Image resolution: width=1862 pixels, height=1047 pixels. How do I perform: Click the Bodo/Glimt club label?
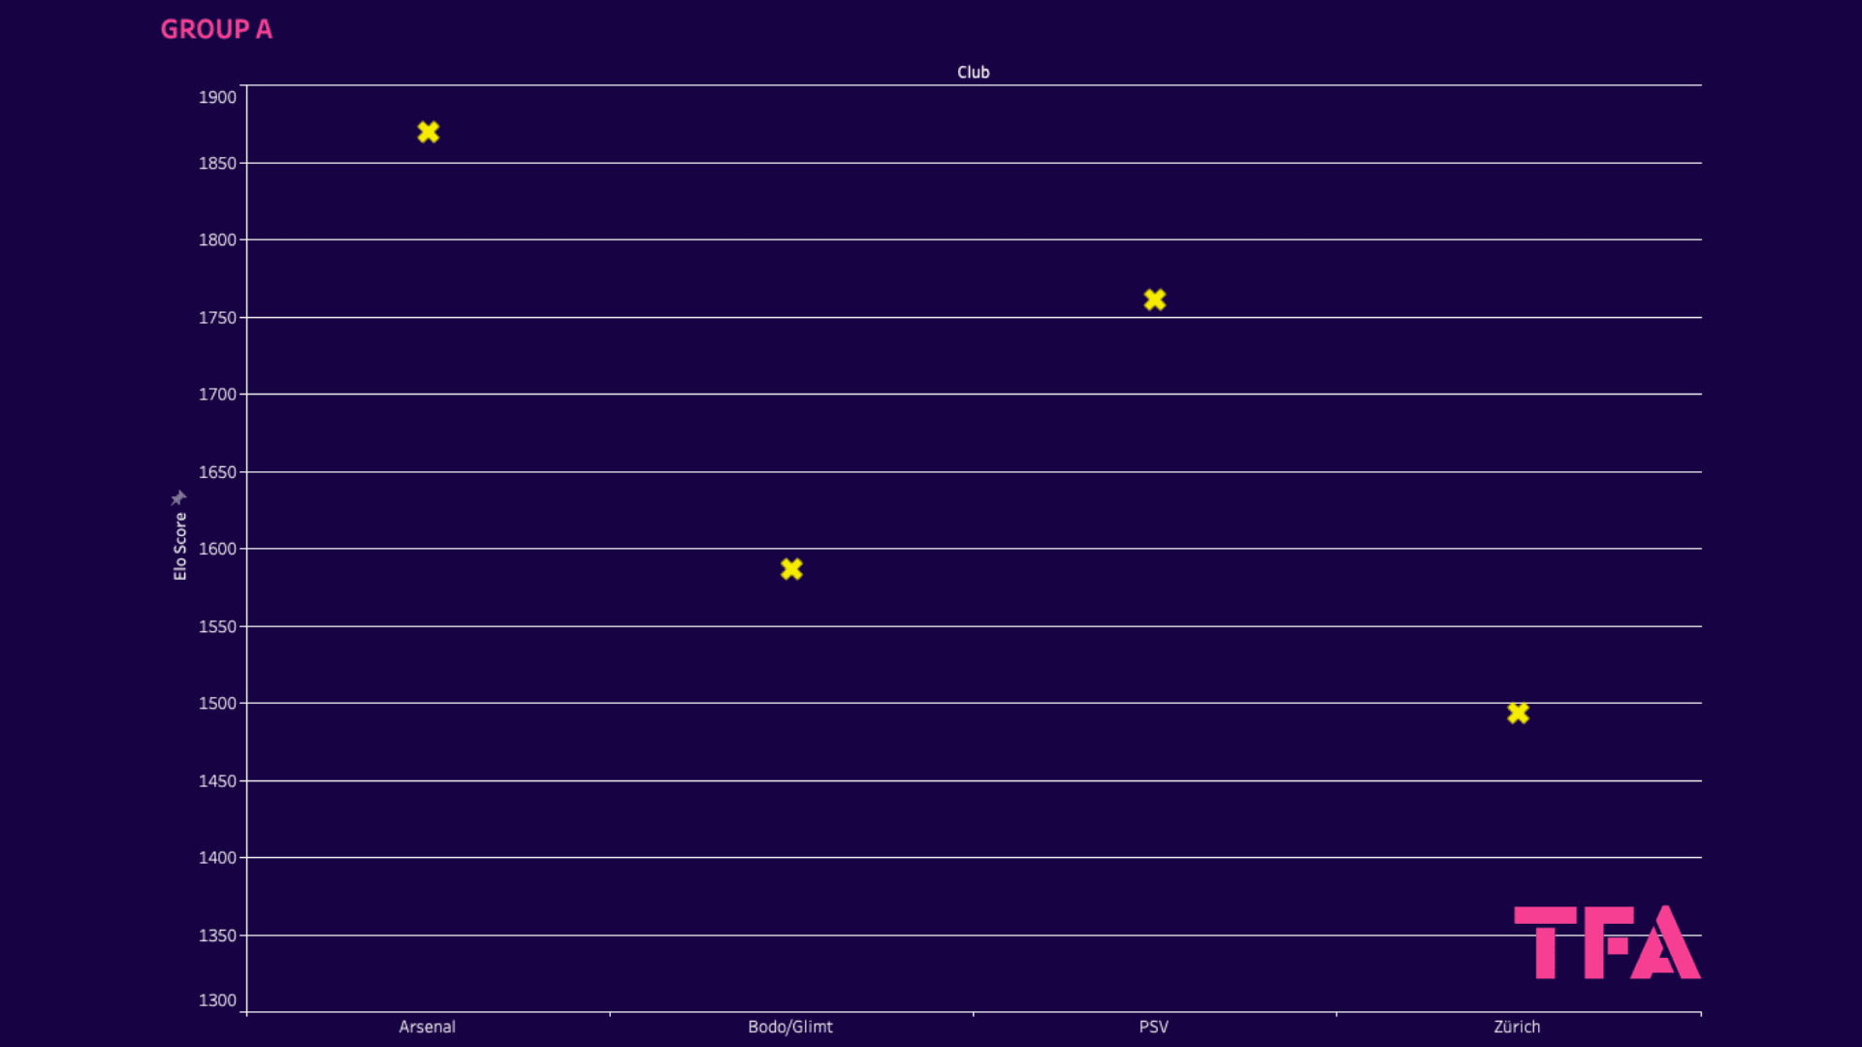coord(789,1027)
